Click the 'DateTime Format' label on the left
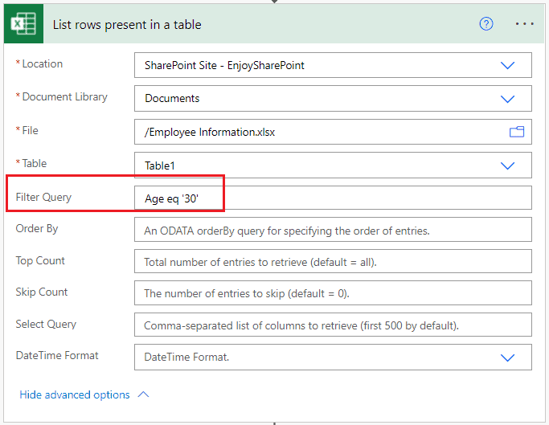Screen dimensions: 549x425 [x=57, y=355]
